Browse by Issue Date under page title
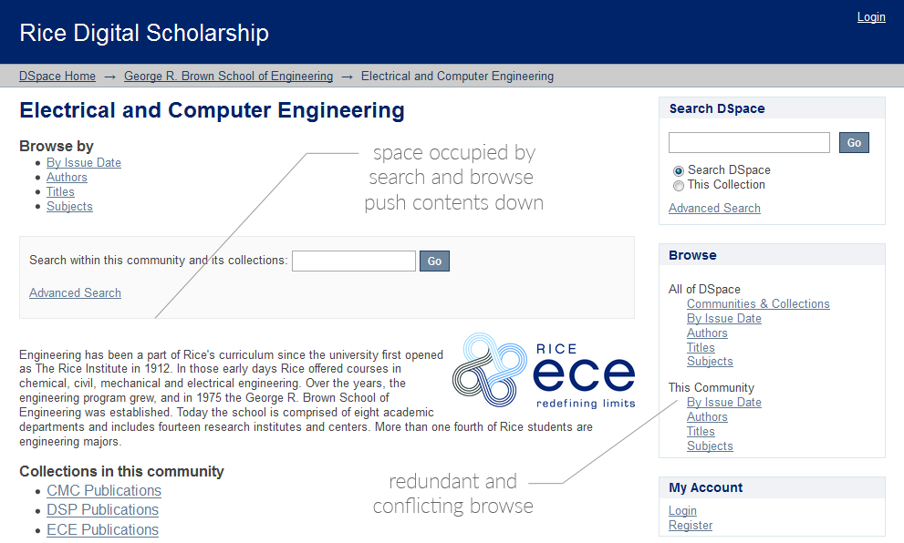 [x=84, y=163]
